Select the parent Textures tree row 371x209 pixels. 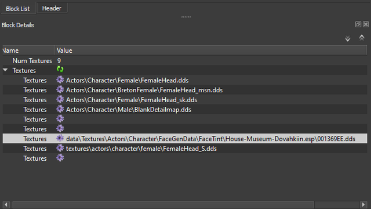(x=185, y=70)
